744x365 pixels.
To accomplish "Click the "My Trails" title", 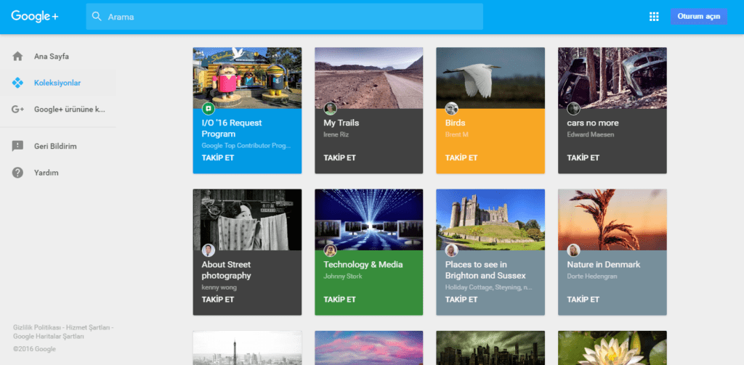I will (x=341, y=123).
